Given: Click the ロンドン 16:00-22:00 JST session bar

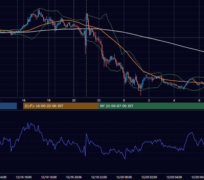Looking at the screenshot, I should pos(61,106).
